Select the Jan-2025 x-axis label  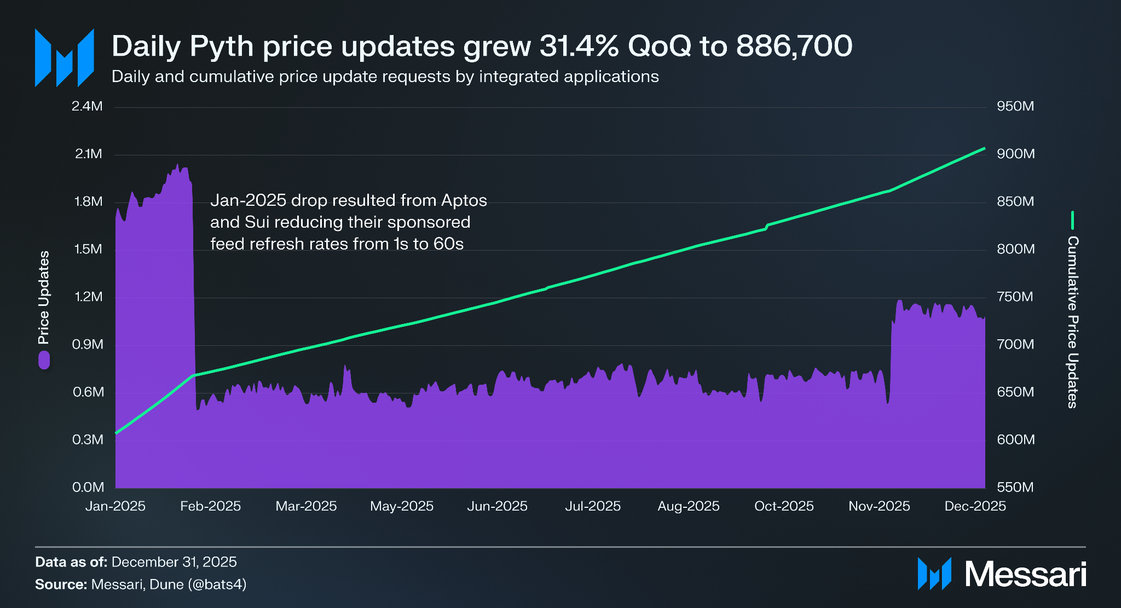click(x=115, y=506)
